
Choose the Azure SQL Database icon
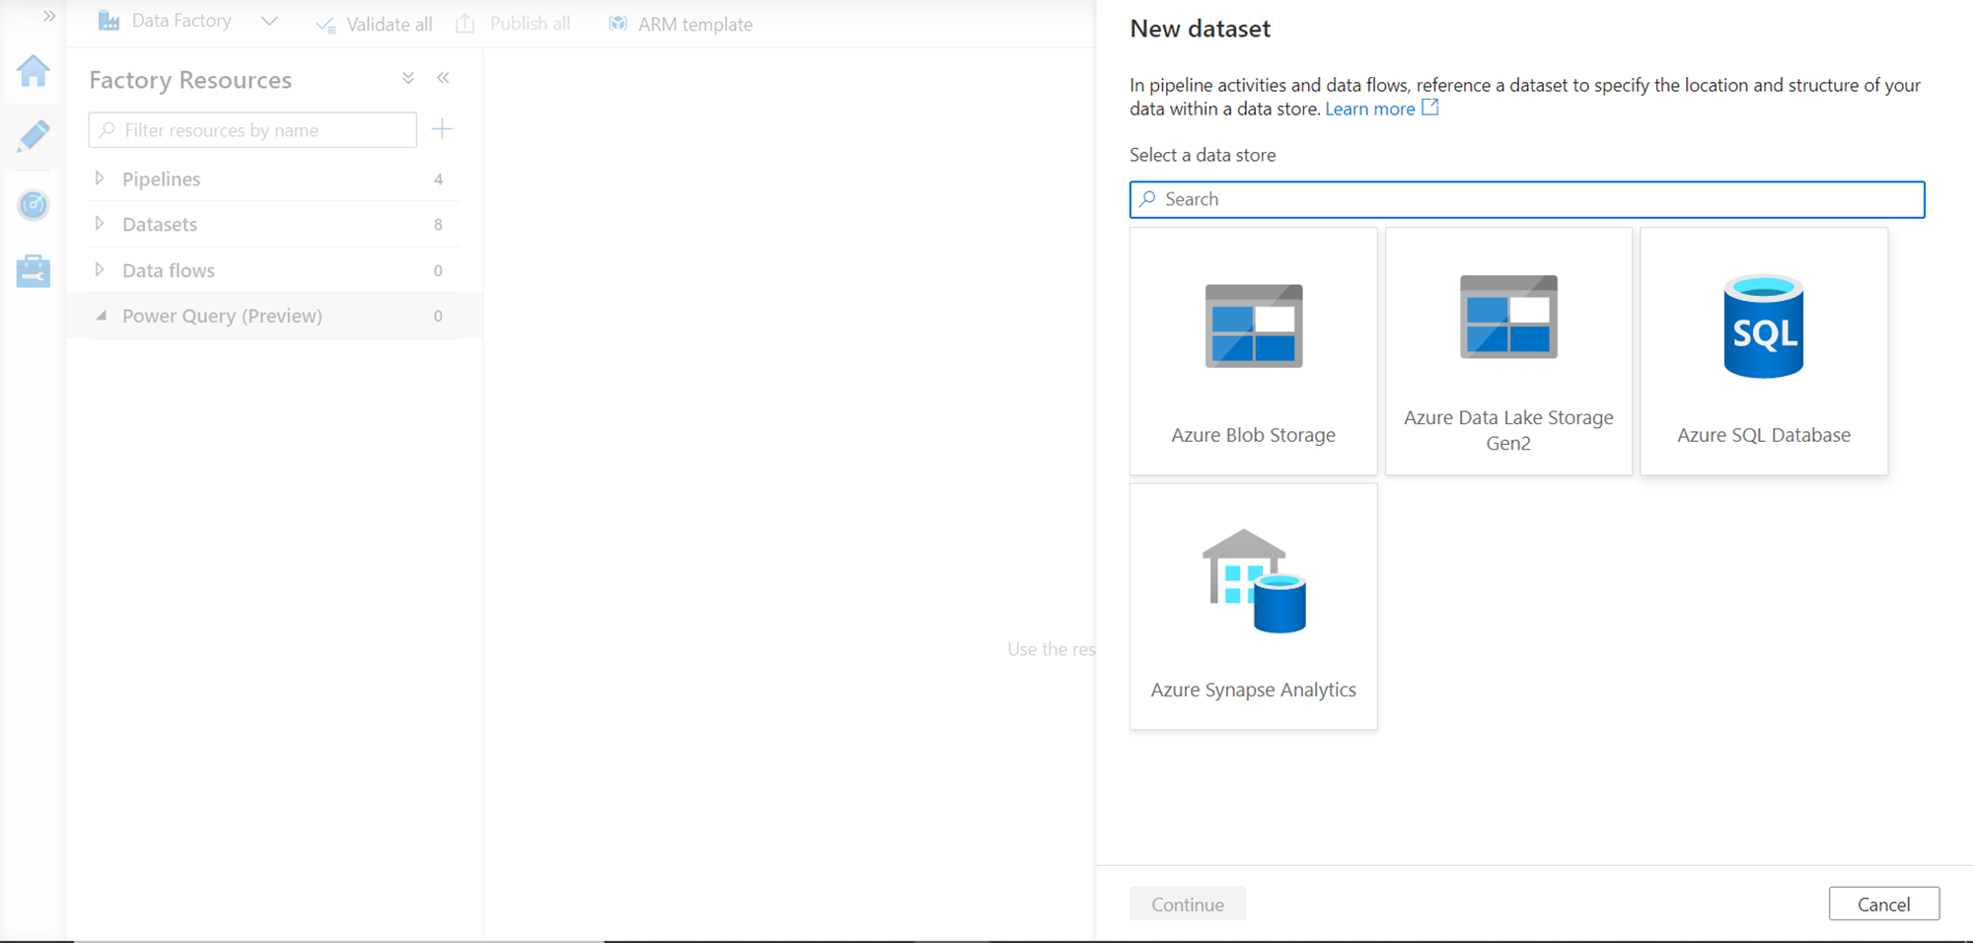click(1764, 326)
